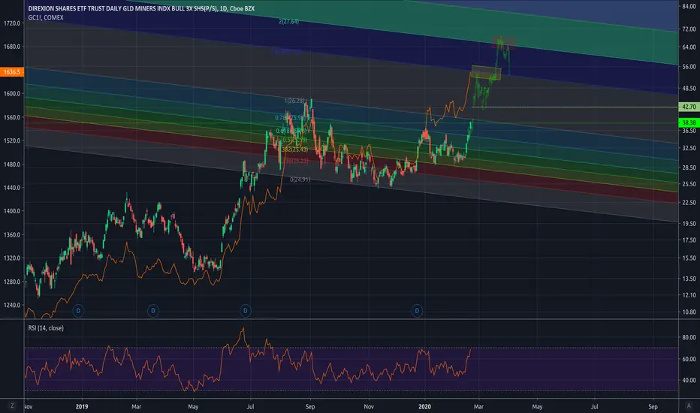Click 1720.0 on the left price scale

[x=11, y=23]
